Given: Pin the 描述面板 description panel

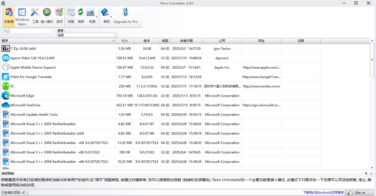Looking at the screenshot, I should 366,173.
